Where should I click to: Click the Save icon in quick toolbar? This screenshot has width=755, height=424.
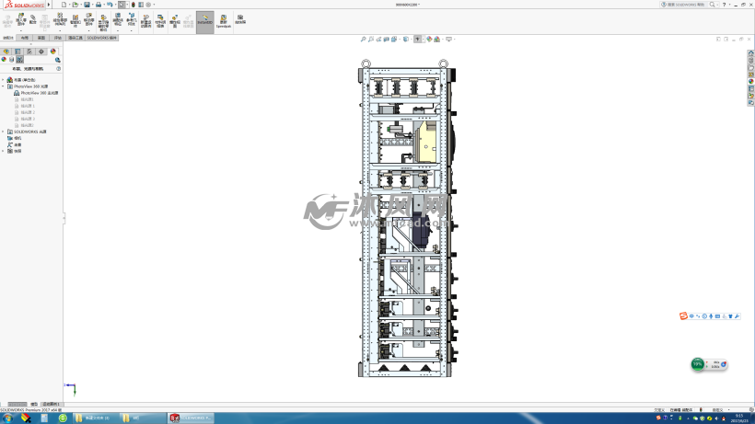87,5
